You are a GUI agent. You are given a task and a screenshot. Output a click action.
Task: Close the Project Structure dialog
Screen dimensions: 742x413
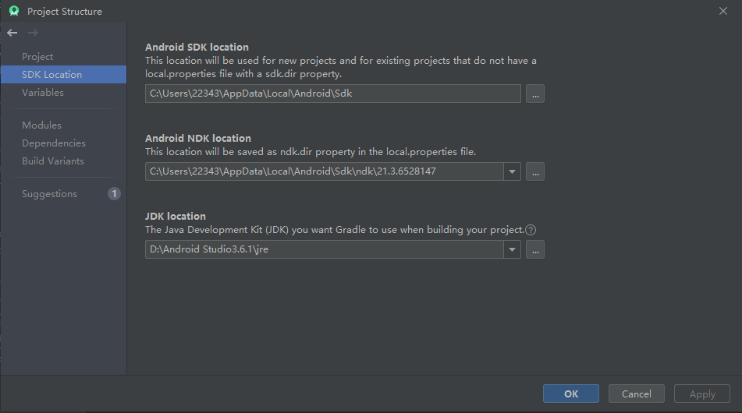coord(723,11)
